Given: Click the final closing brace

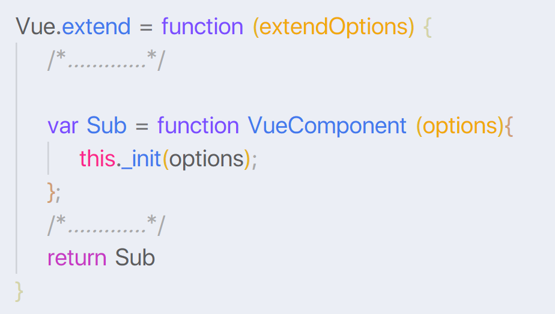Looking at the screenshot, I should (x=19, y=291).
